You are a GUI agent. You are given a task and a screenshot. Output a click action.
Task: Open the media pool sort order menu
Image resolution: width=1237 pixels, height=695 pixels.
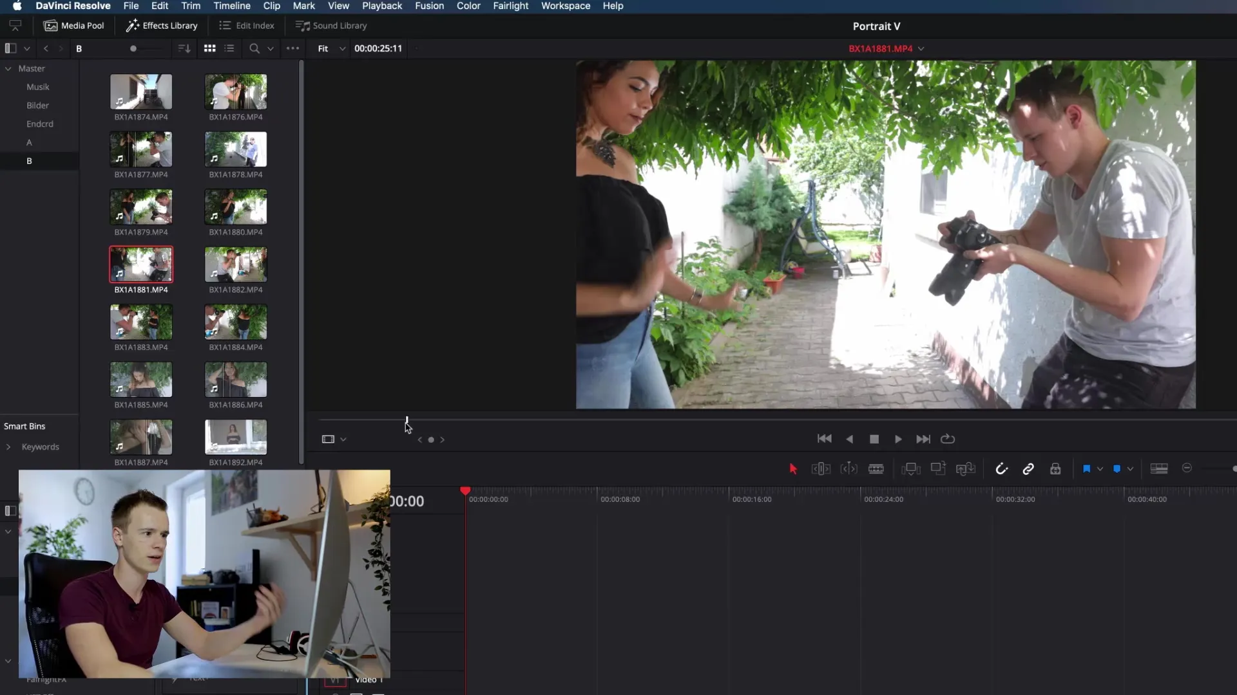184,48
